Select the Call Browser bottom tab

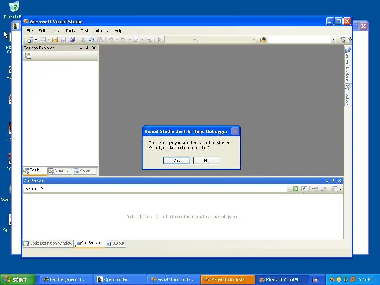(89, 243)
